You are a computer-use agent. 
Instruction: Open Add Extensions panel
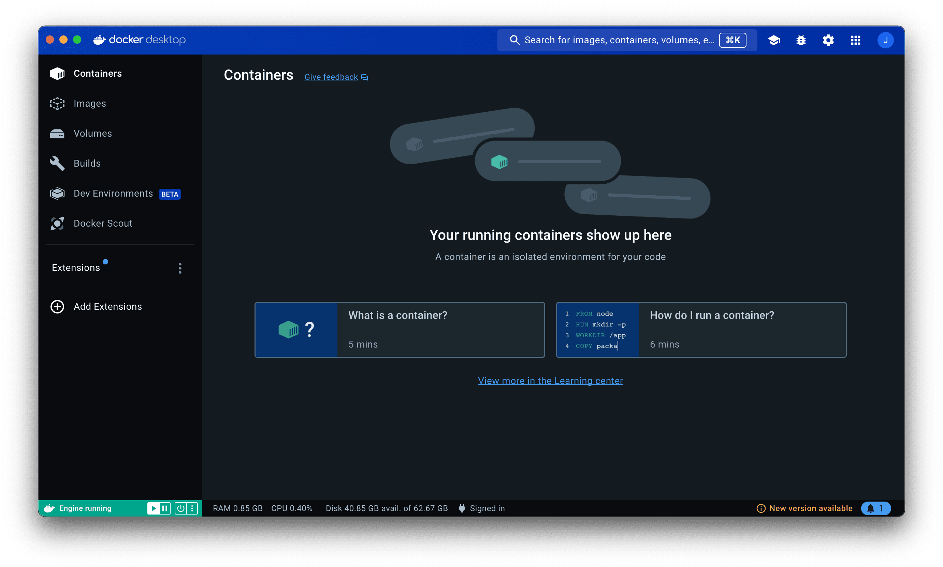[x=108, y=307]
